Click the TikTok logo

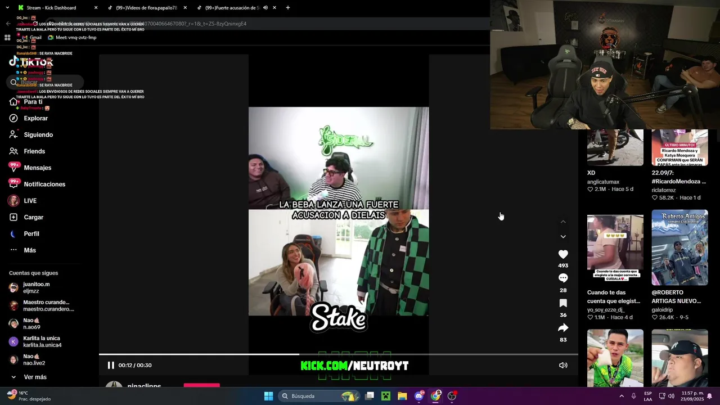point(31,62)
